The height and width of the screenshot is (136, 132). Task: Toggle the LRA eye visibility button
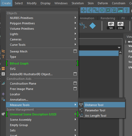(120, 26)
